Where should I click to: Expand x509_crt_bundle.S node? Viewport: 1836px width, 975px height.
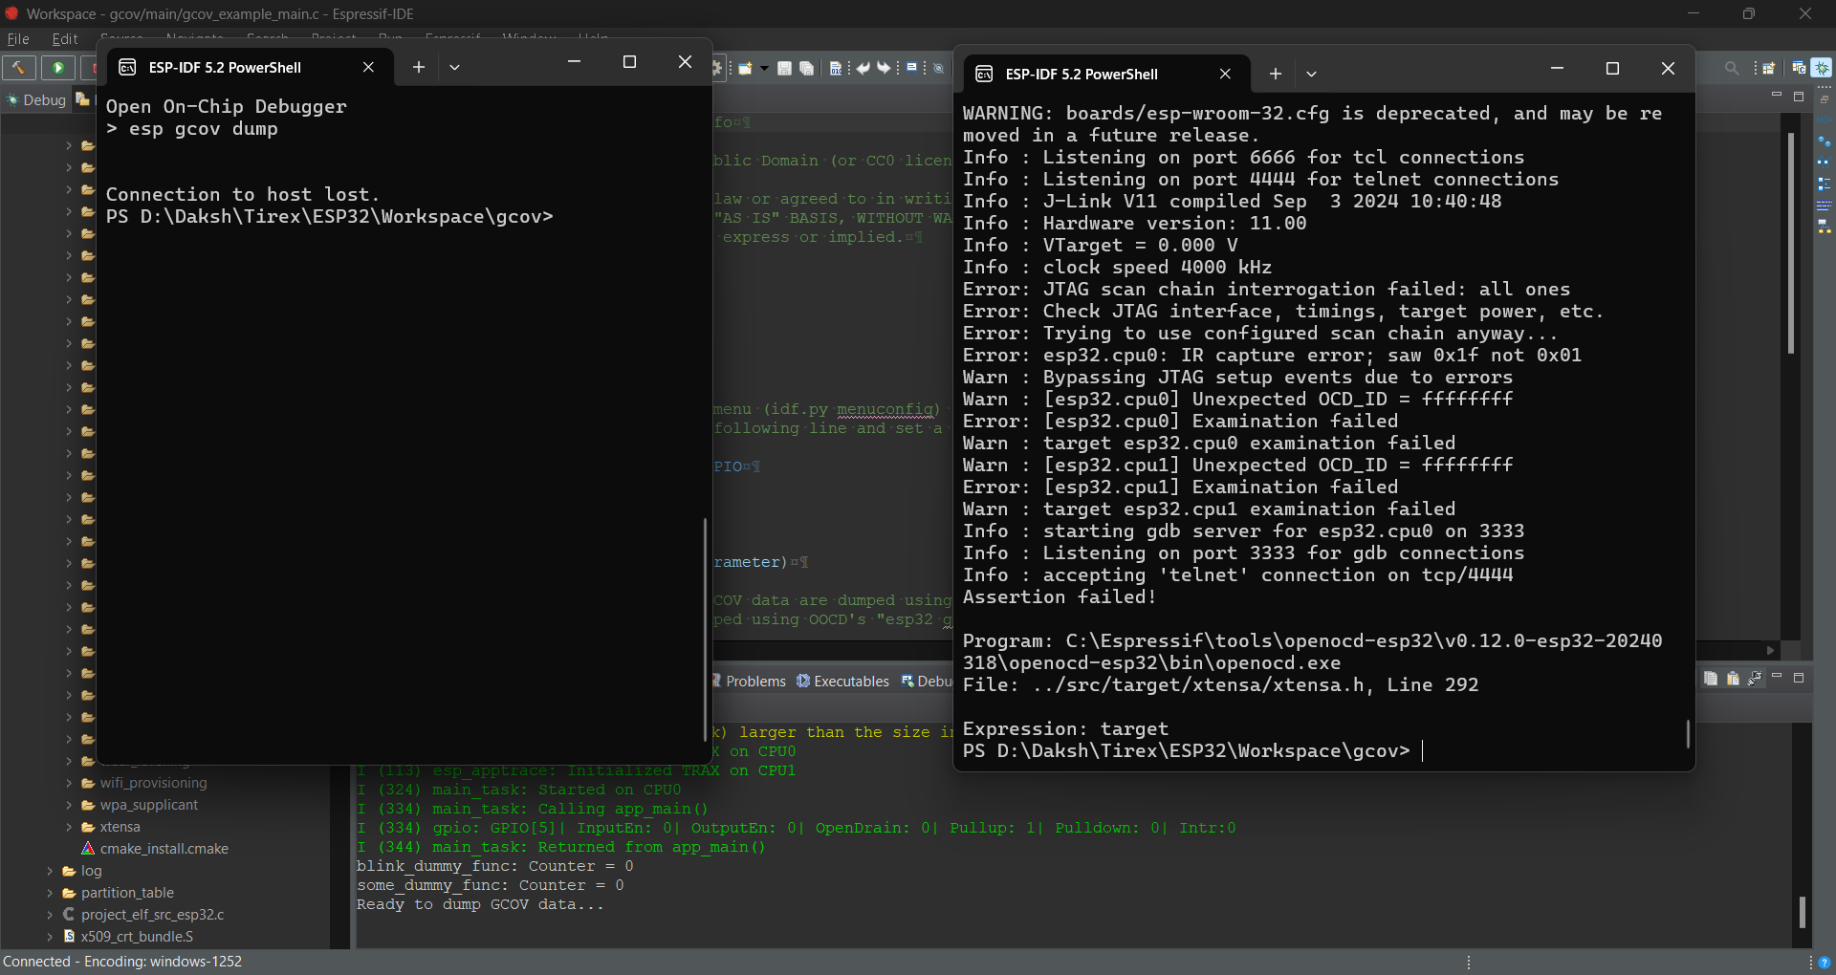tap(50, 937)
